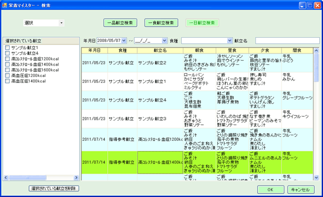Check 高コレステロール血症1600kcal in selected list
This screenshot has height=197, width=323.
8,70
